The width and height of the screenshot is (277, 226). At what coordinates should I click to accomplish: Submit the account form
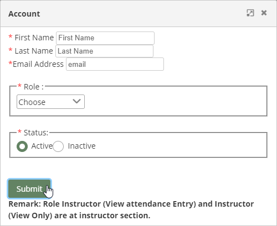[x=29, y=189]
